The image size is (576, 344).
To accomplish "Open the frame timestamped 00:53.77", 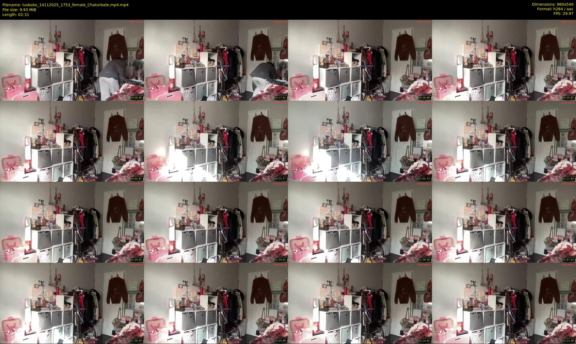I will click(x=216, y=141).
